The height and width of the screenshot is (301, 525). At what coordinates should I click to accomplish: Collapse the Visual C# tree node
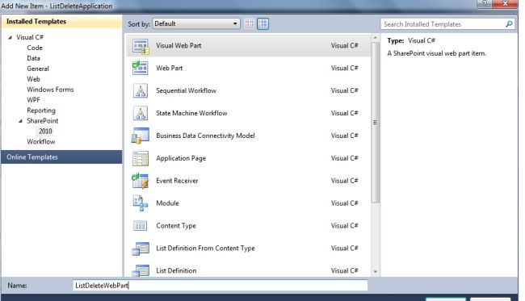(x=10, y=37)
